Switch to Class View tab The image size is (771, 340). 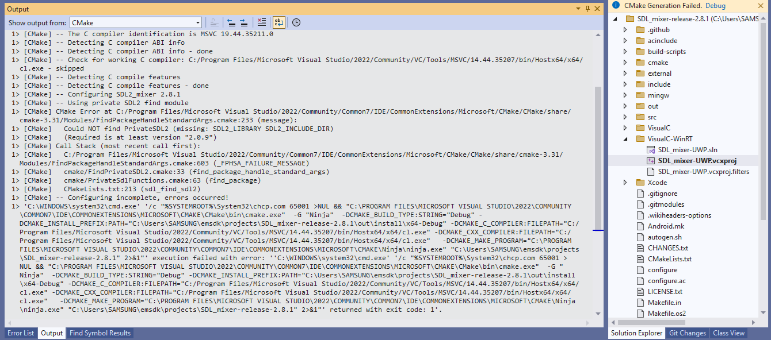(x=728, y=333)
